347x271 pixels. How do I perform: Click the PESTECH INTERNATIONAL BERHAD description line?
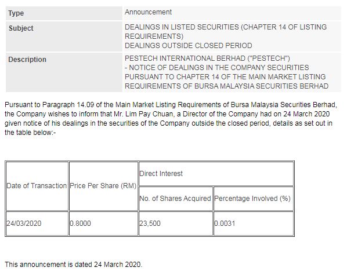point(207,58)
